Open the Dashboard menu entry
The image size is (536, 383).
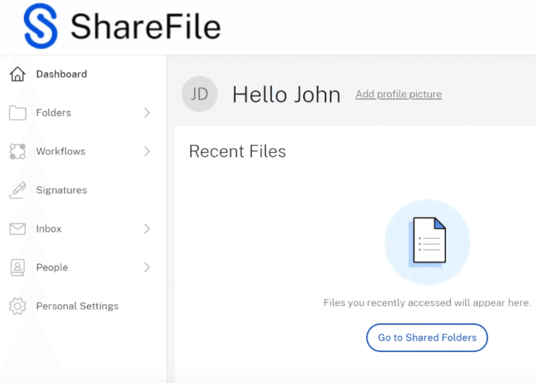click(x=62, y=74)
